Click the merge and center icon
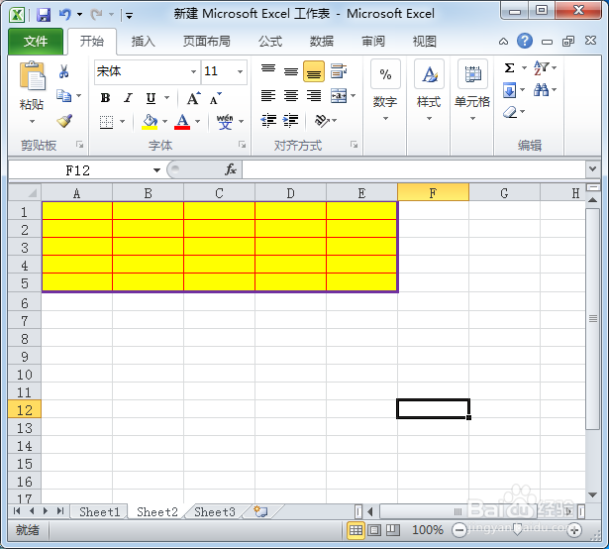 click(339, 96)
